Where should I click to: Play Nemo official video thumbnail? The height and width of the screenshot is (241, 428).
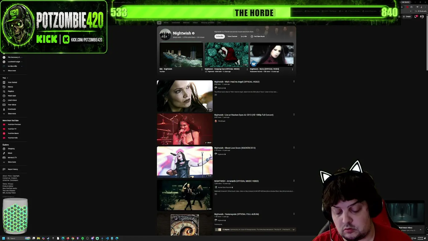272,55
